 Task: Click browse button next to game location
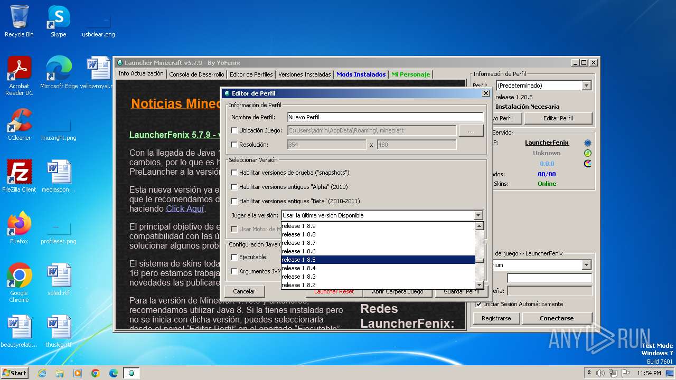[x=471, y=130]
